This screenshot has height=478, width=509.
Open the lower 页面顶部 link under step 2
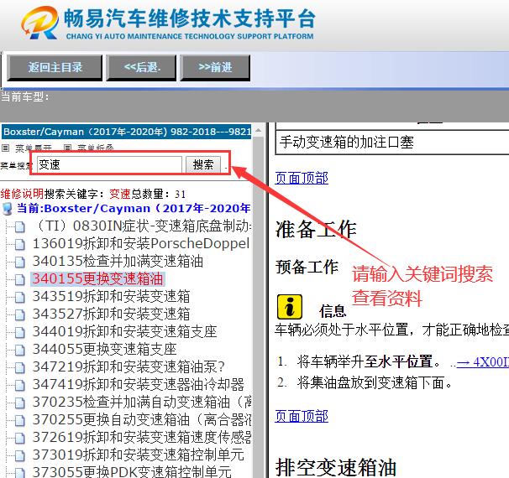tap(302, 416)
